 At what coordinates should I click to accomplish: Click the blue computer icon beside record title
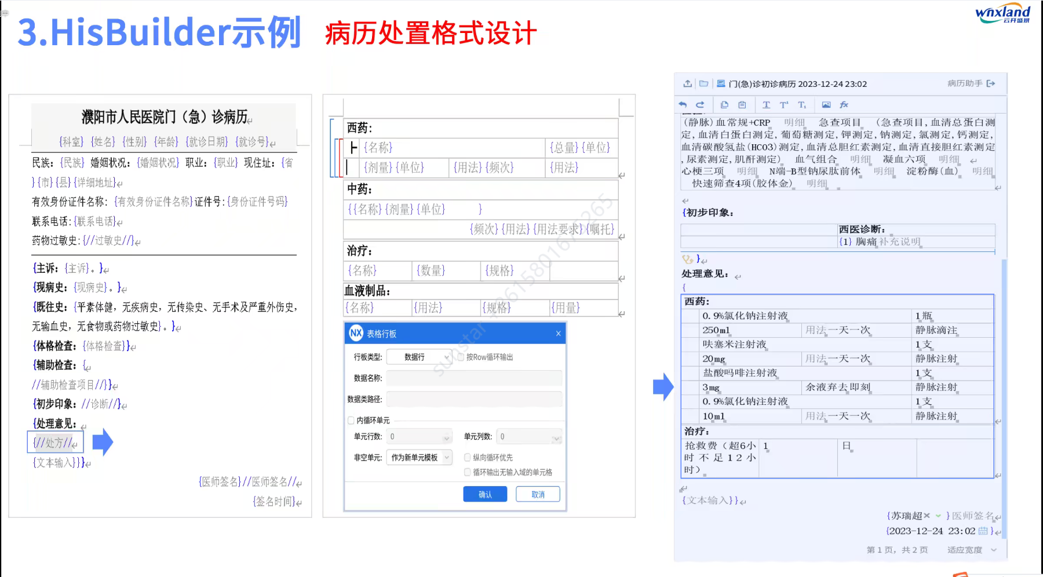click(721, 83)
